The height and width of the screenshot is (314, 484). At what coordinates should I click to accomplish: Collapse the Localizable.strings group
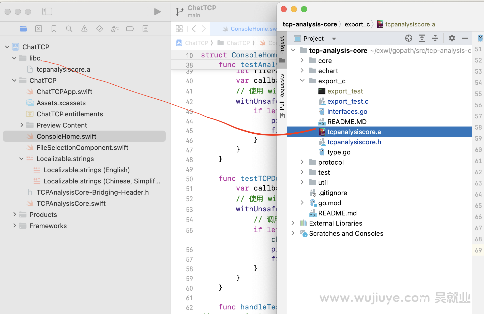pos(21,159)
